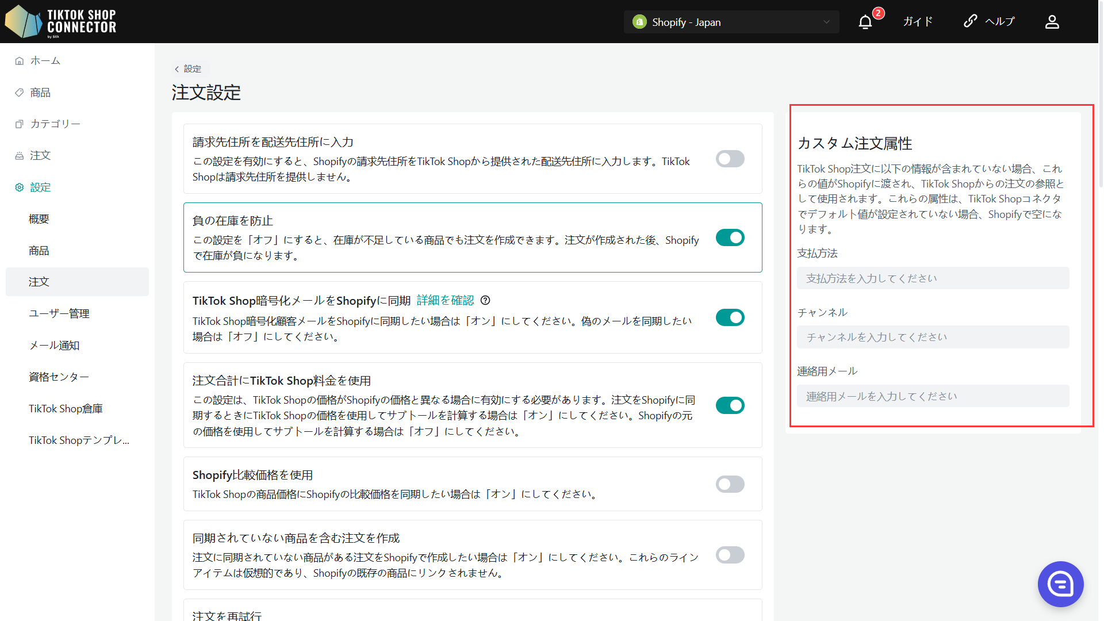
Task: Click the back arrow beside 設定
Action: (177, 69)
